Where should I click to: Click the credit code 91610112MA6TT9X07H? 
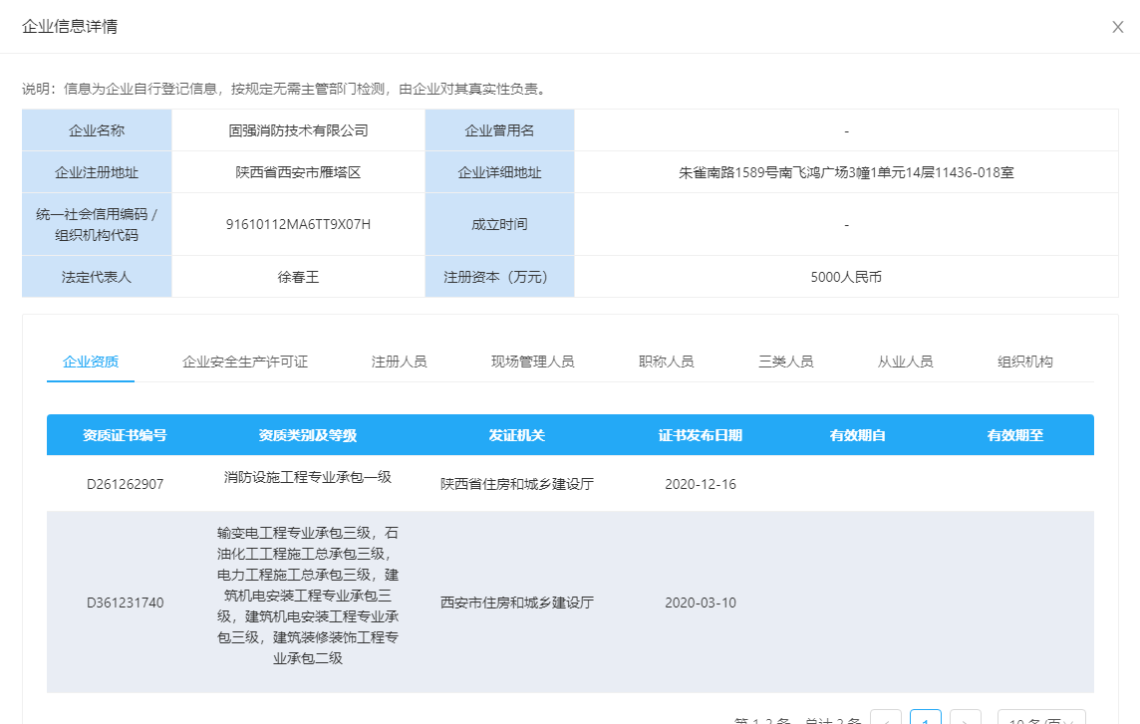click(297, 224)
